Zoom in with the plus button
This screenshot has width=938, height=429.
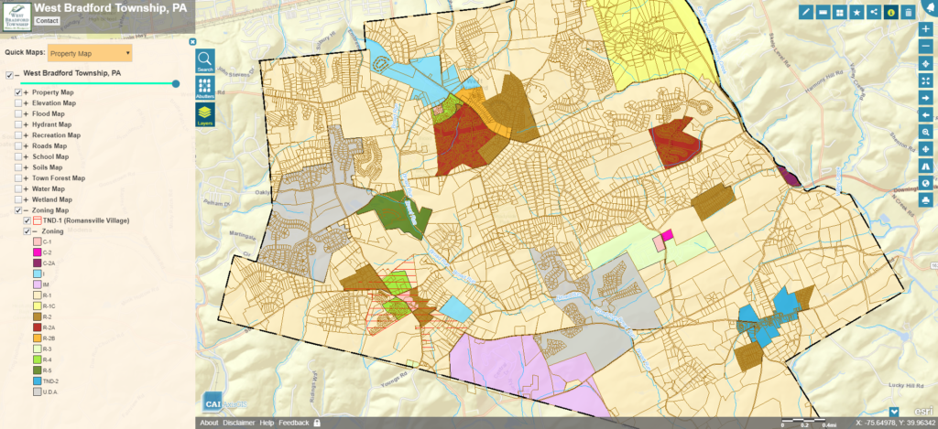[x=926, y=28]
